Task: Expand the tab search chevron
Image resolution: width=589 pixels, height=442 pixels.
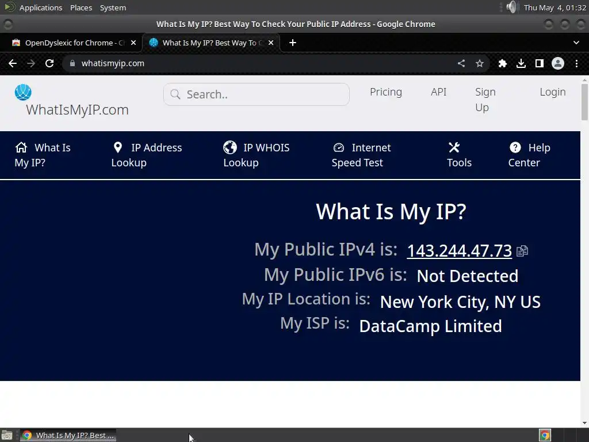Action: [x=576, y=43]
